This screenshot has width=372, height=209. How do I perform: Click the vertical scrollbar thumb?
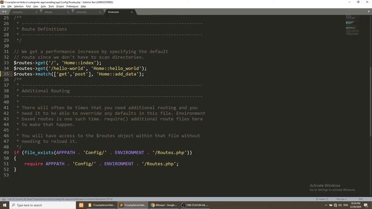pos(370,102)
